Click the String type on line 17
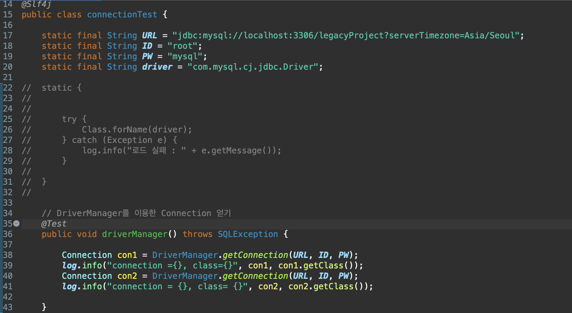Screen dimensions: 572x313 [x=122, y=36]
